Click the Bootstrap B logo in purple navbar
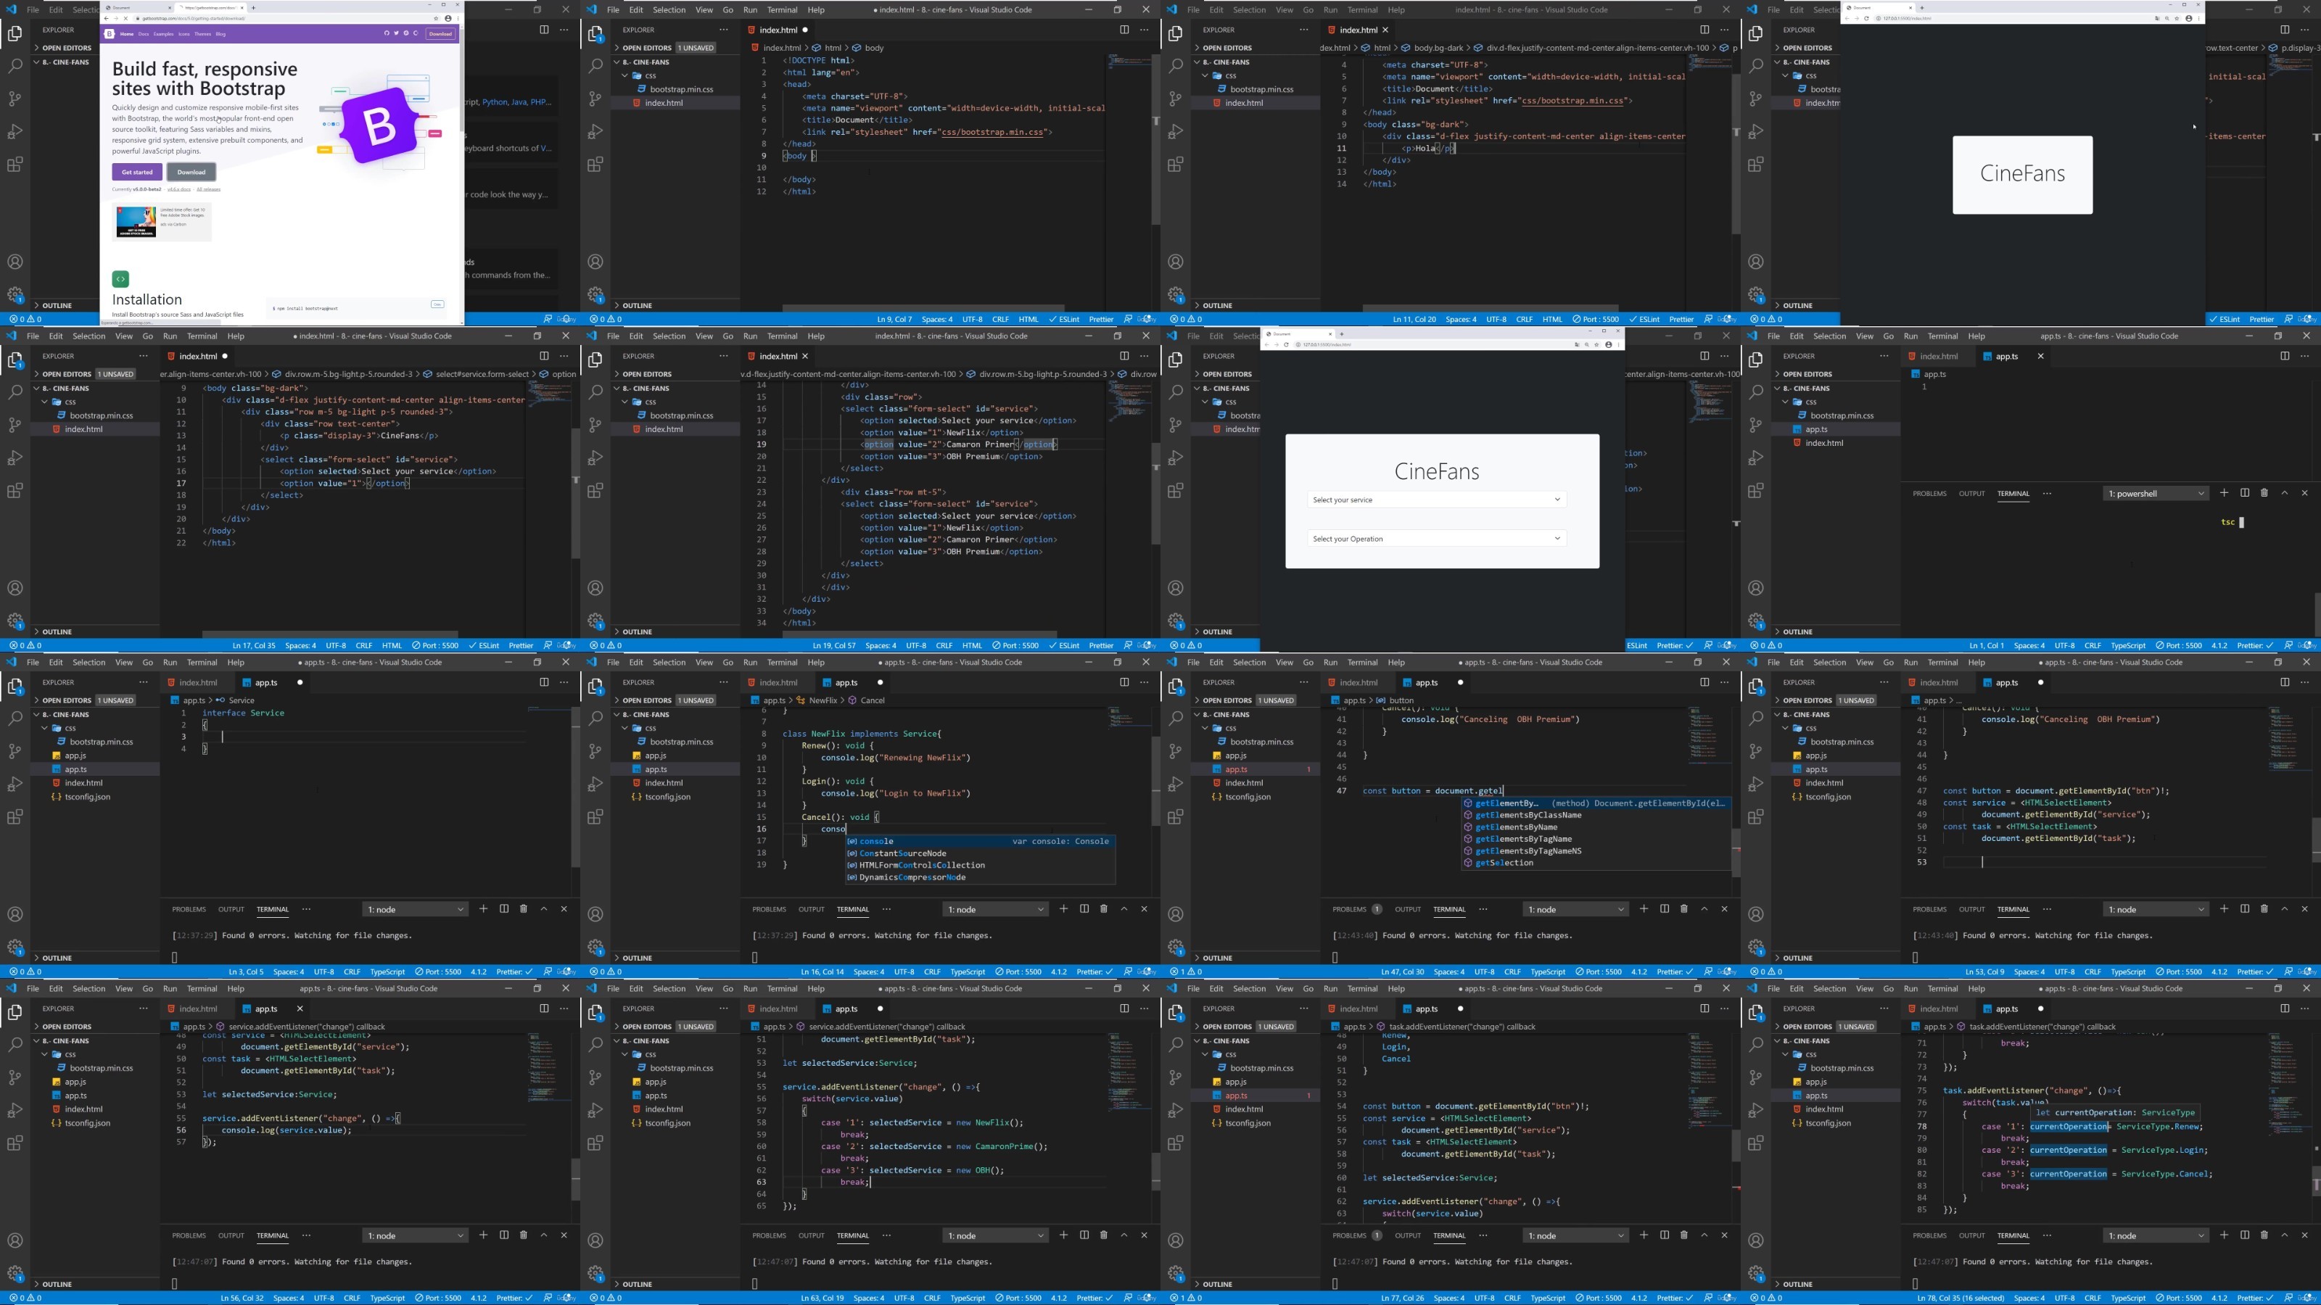Image resolution: width=2321 pixels, height=1305 pixels. (x=110, y=34)
